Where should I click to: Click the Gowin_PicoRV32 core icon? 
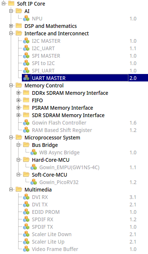[34, 182]
